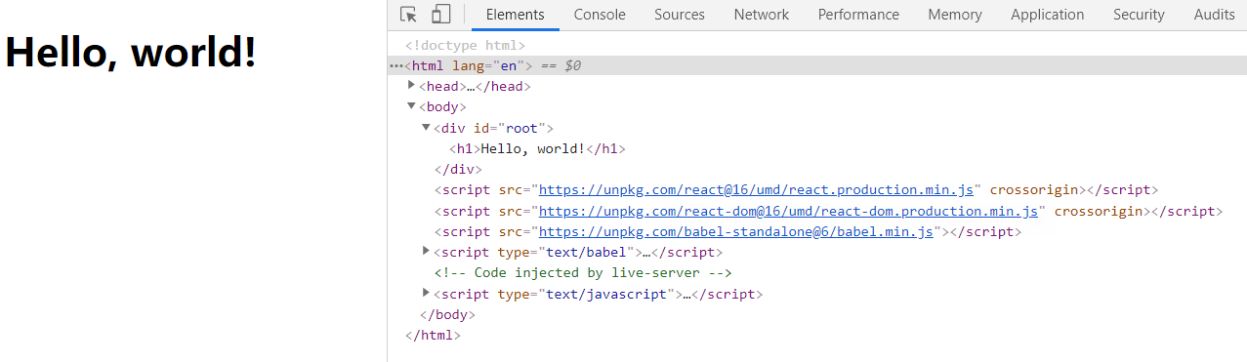Click the crossorigin attribute on react-dom script
This screenshot has height=362, width=1247.
[x=1099, y=211]
